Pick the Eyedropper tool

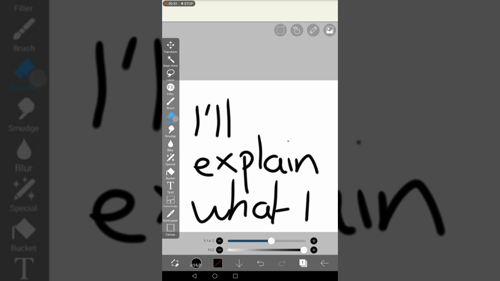pos(170,215)
